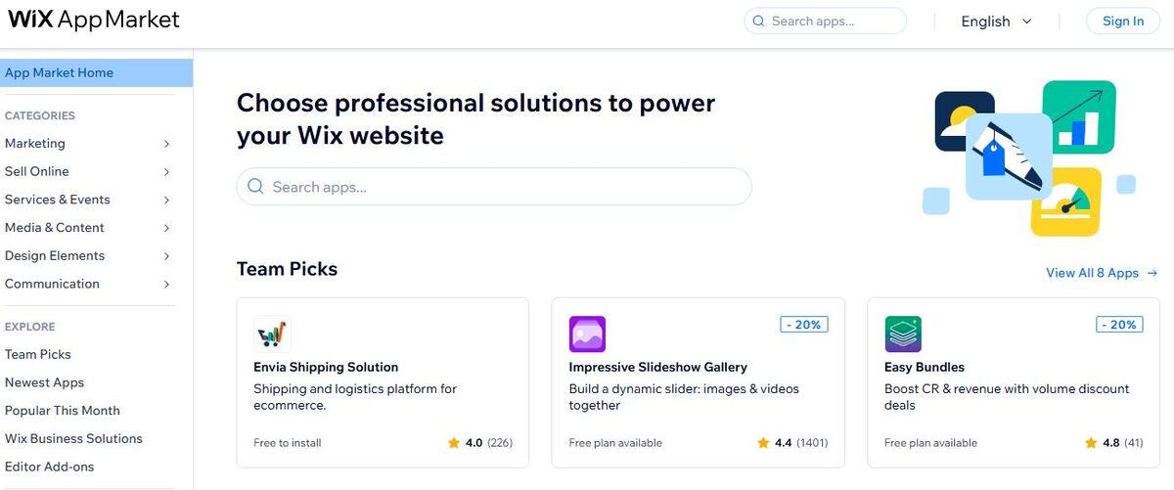Follow the View All 8 Apps link
The image size is (1174, 490).
[1101, 273]
